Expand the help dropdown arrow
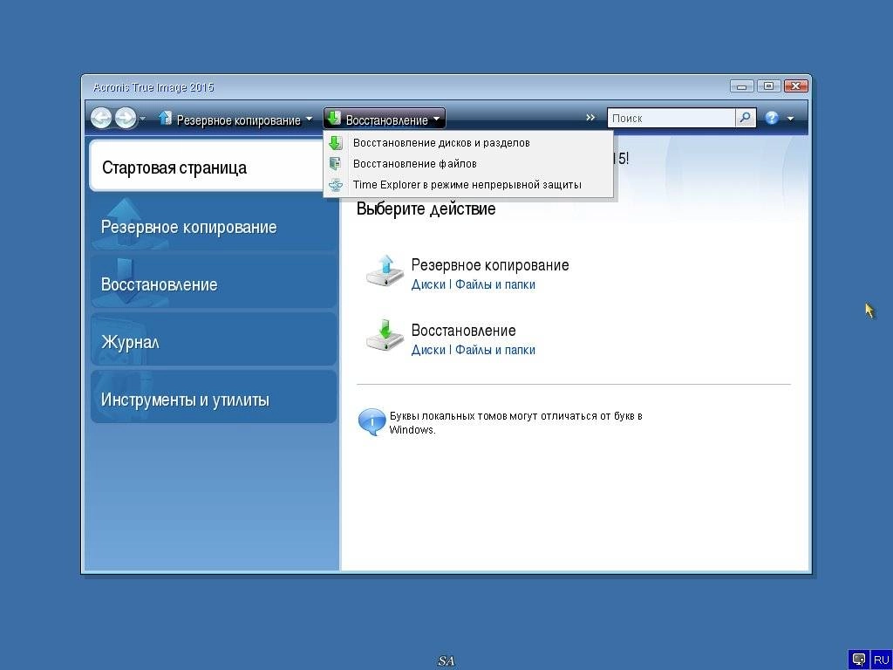 coord(790,119)
